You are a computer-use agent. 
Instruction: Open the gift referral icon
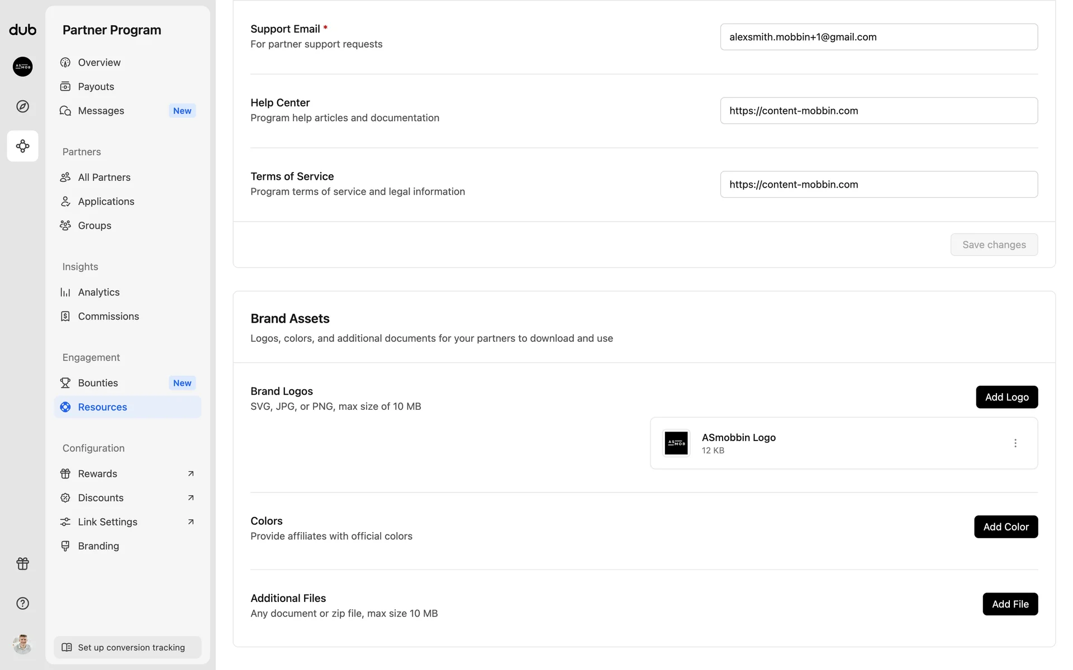(23, 564)
